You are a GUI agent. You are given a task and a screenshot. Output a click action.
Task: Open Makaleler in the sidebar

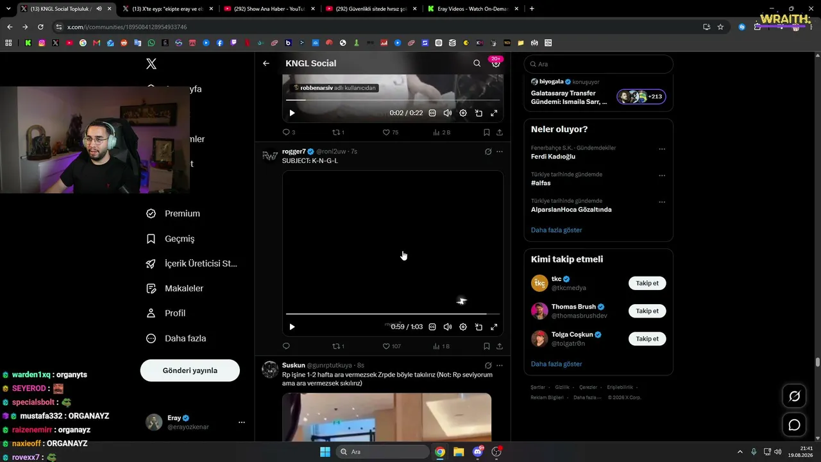175,289
